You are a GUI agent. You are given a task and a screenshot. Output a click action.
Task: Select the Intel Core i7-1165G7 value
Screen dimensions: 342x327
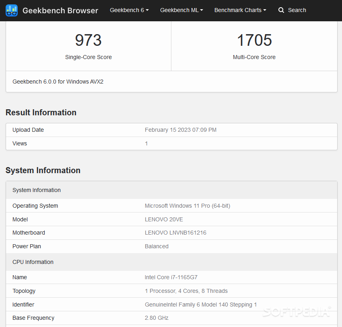171,277
